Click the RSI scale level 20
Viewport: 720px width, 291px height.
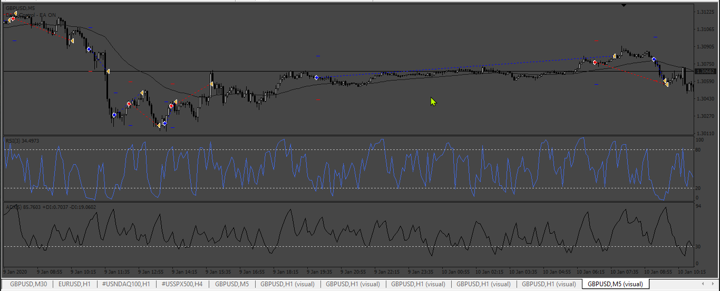coord(699,188)
